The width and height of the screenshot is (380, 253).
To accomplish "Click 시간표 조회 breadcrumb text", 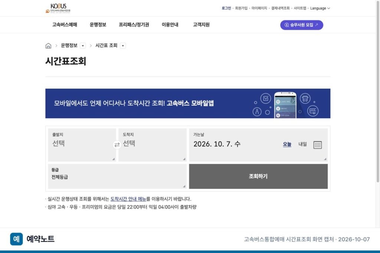I will [x=107, y=46].
